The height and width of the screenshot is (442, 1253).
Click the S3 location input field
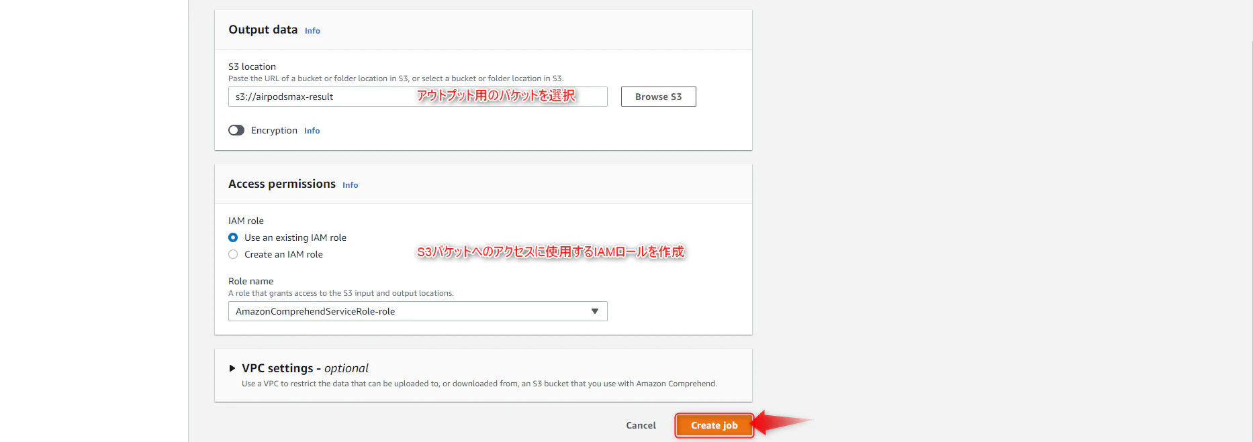[418, 97]
